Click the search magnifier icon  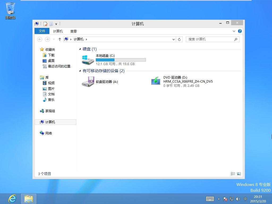pyautogui.click(x=236, y=39)
